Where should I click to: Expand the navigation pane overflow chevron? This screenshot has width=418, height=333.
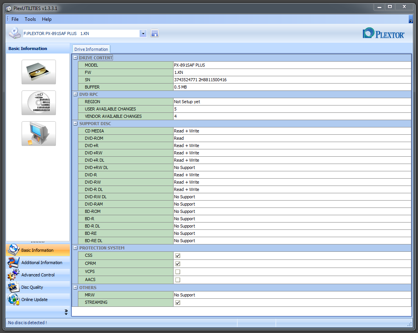(x=66, y=312)
